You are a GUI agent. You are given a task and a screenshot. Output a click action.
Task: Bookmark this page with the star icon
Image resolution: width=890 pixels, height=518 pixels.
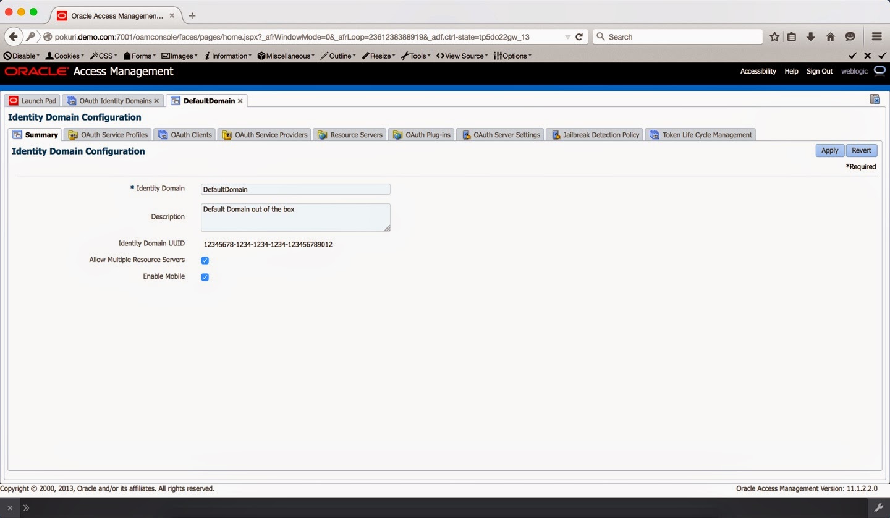pos(774,36)
